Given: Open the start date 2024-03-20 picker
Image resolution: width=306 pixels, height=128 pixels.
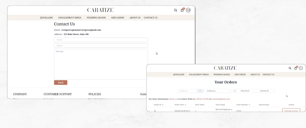Looking at the screenshot, I should (244, 91).
